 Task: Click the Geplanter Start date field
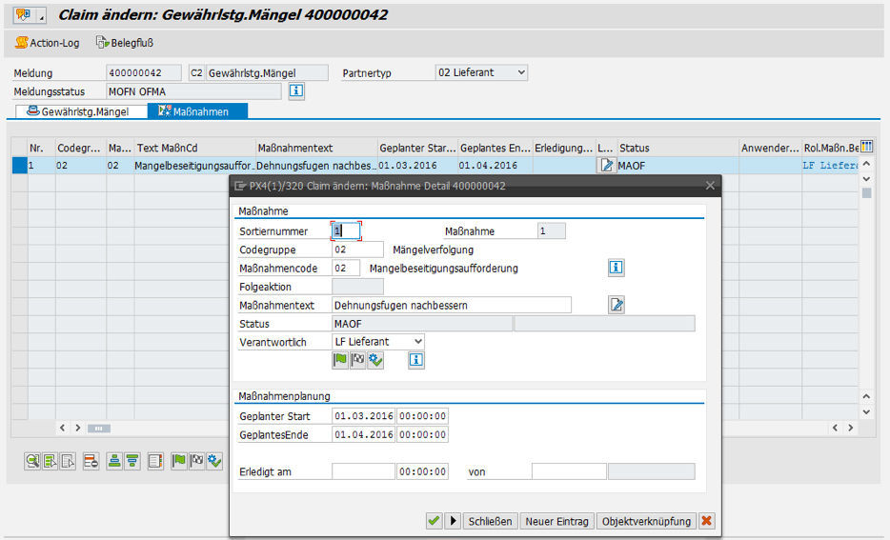[x=363, y=416]
